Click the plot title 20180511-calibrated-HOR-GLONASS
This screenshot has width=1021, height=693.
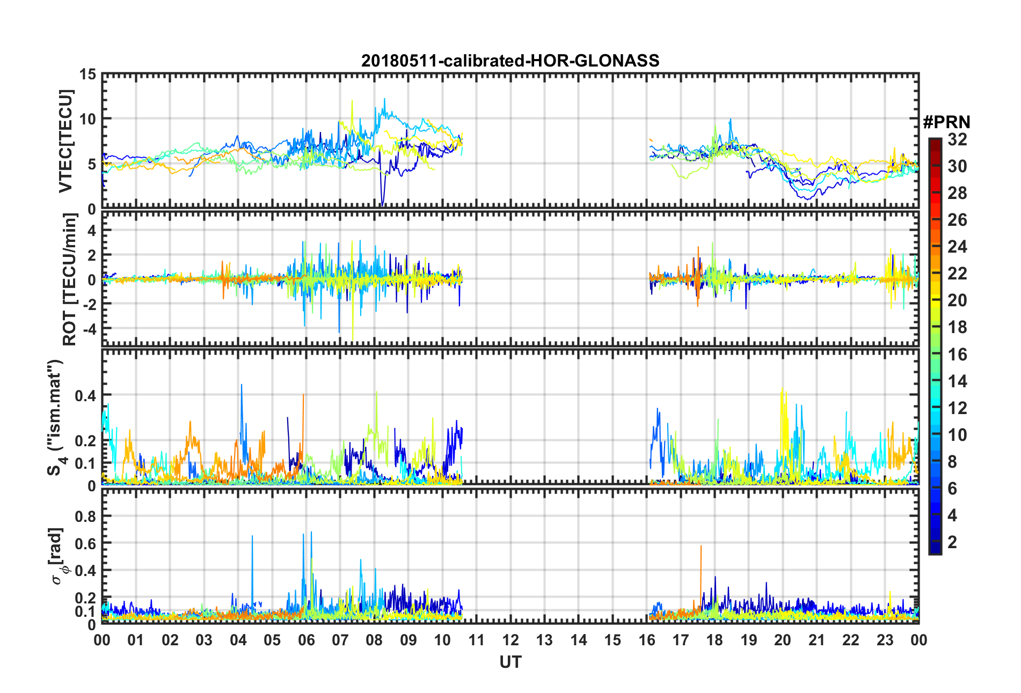click(x=510, y=61)
